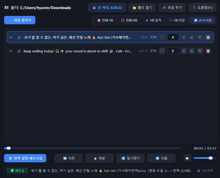Click the folder path C:/Users/hyunm/Downloads
This screenshot has height=178, width=220.
point(46,8)
